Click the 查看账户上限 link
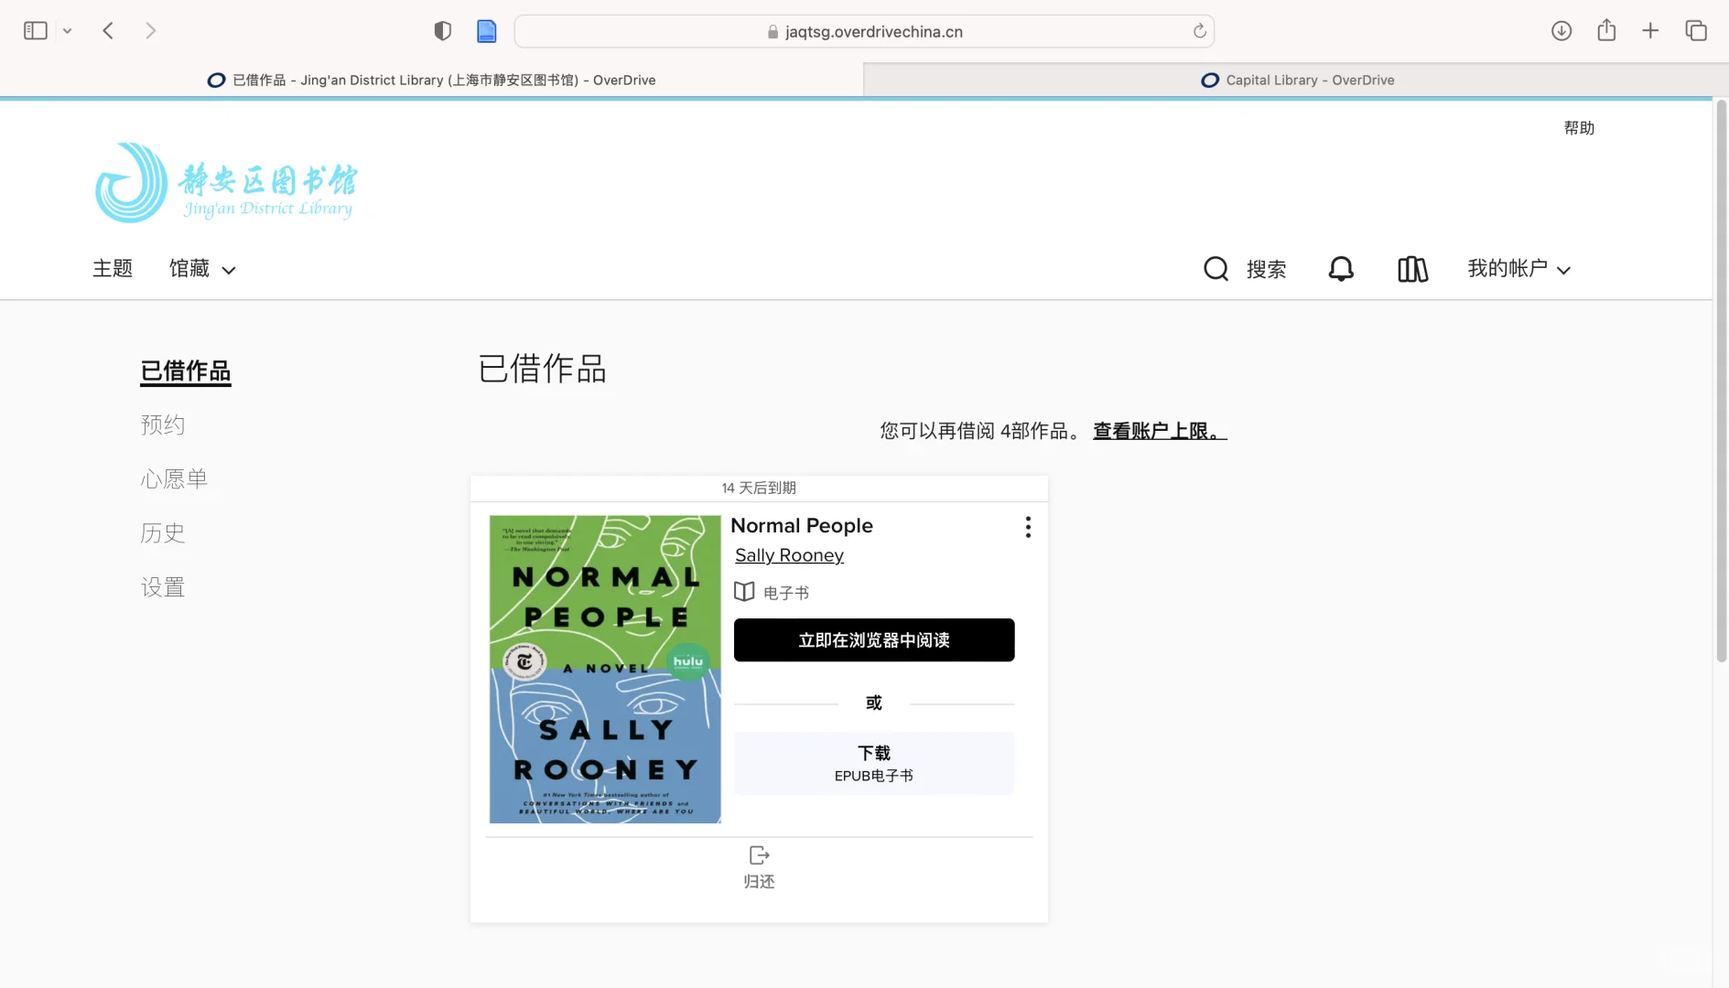Image resolution: width=1729 pixels, height=988 pixels. pos(1160,431)
